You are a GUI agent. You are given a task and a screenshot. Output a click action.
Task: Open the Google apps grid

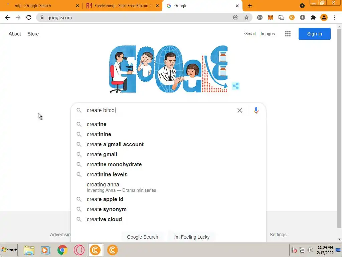click(x=288, y=34)
